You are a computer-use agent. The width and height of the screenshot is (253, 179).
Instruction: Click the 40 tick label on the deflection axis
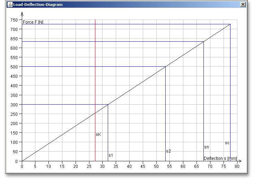129,166
